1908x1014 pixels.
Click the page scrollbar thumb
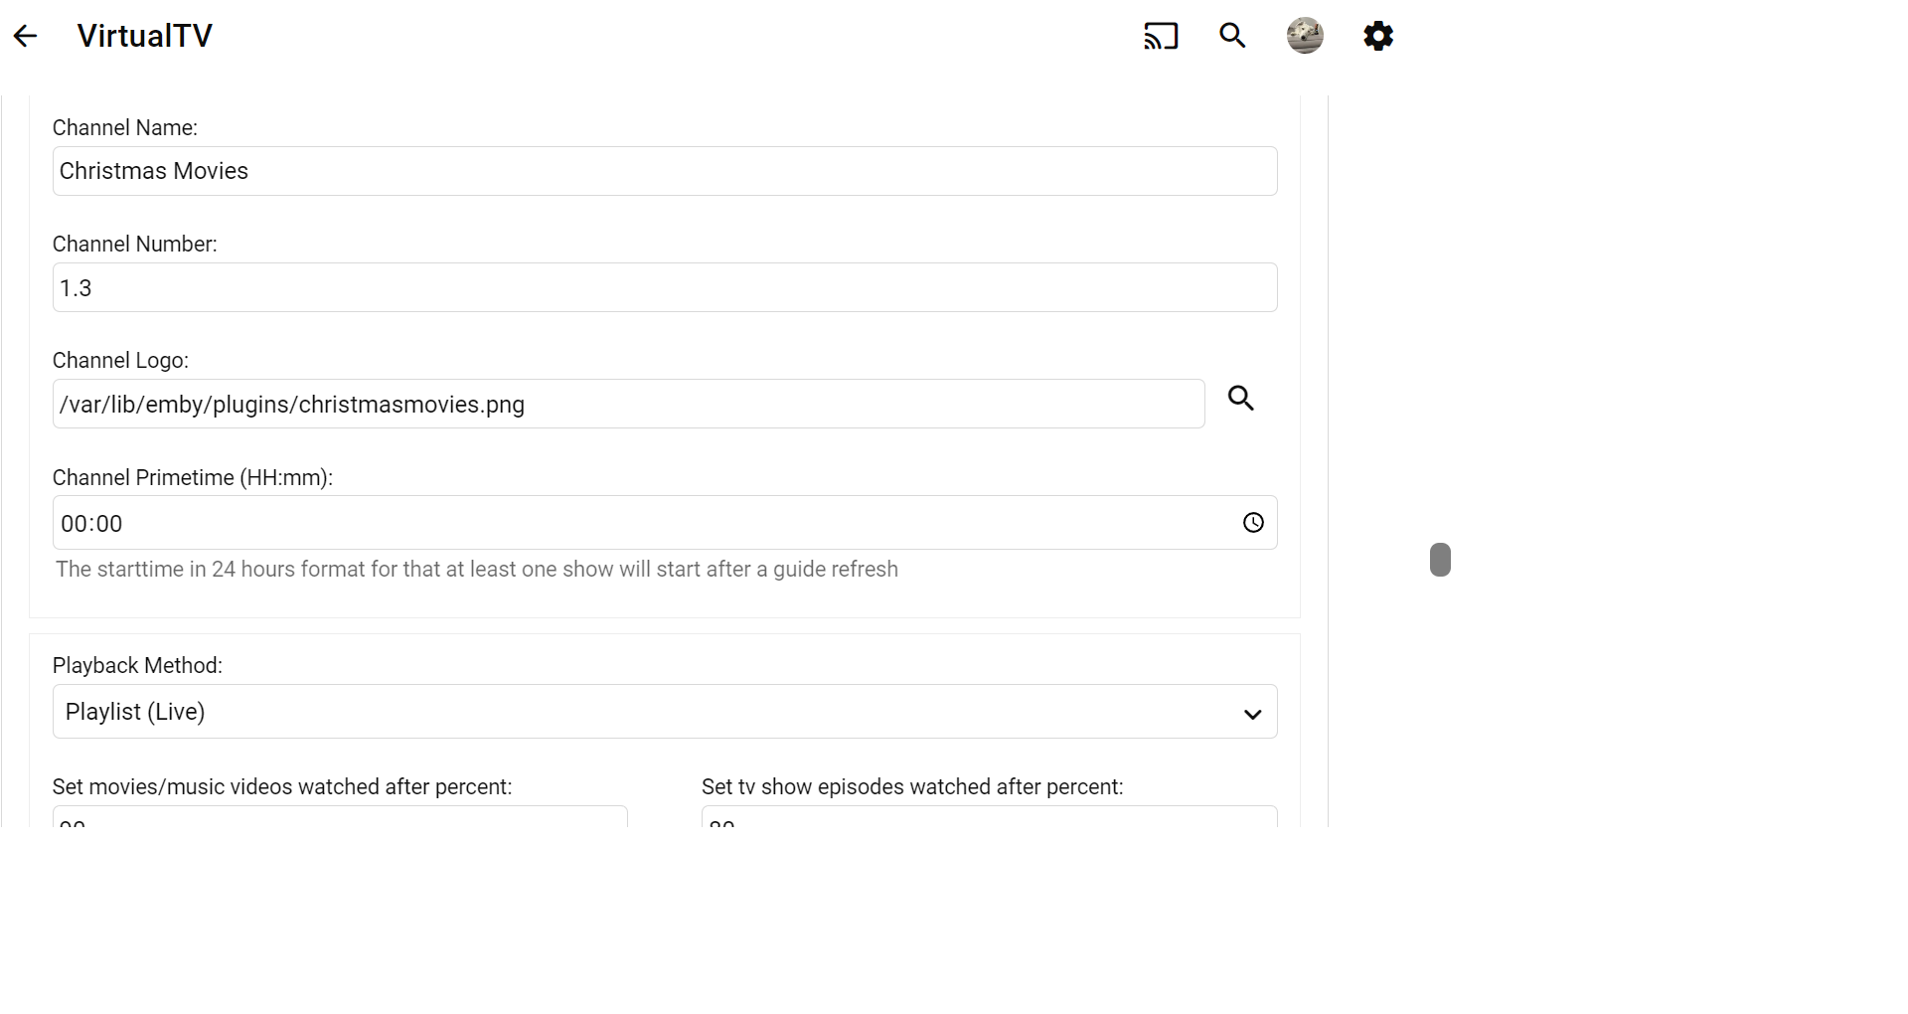1440,560
